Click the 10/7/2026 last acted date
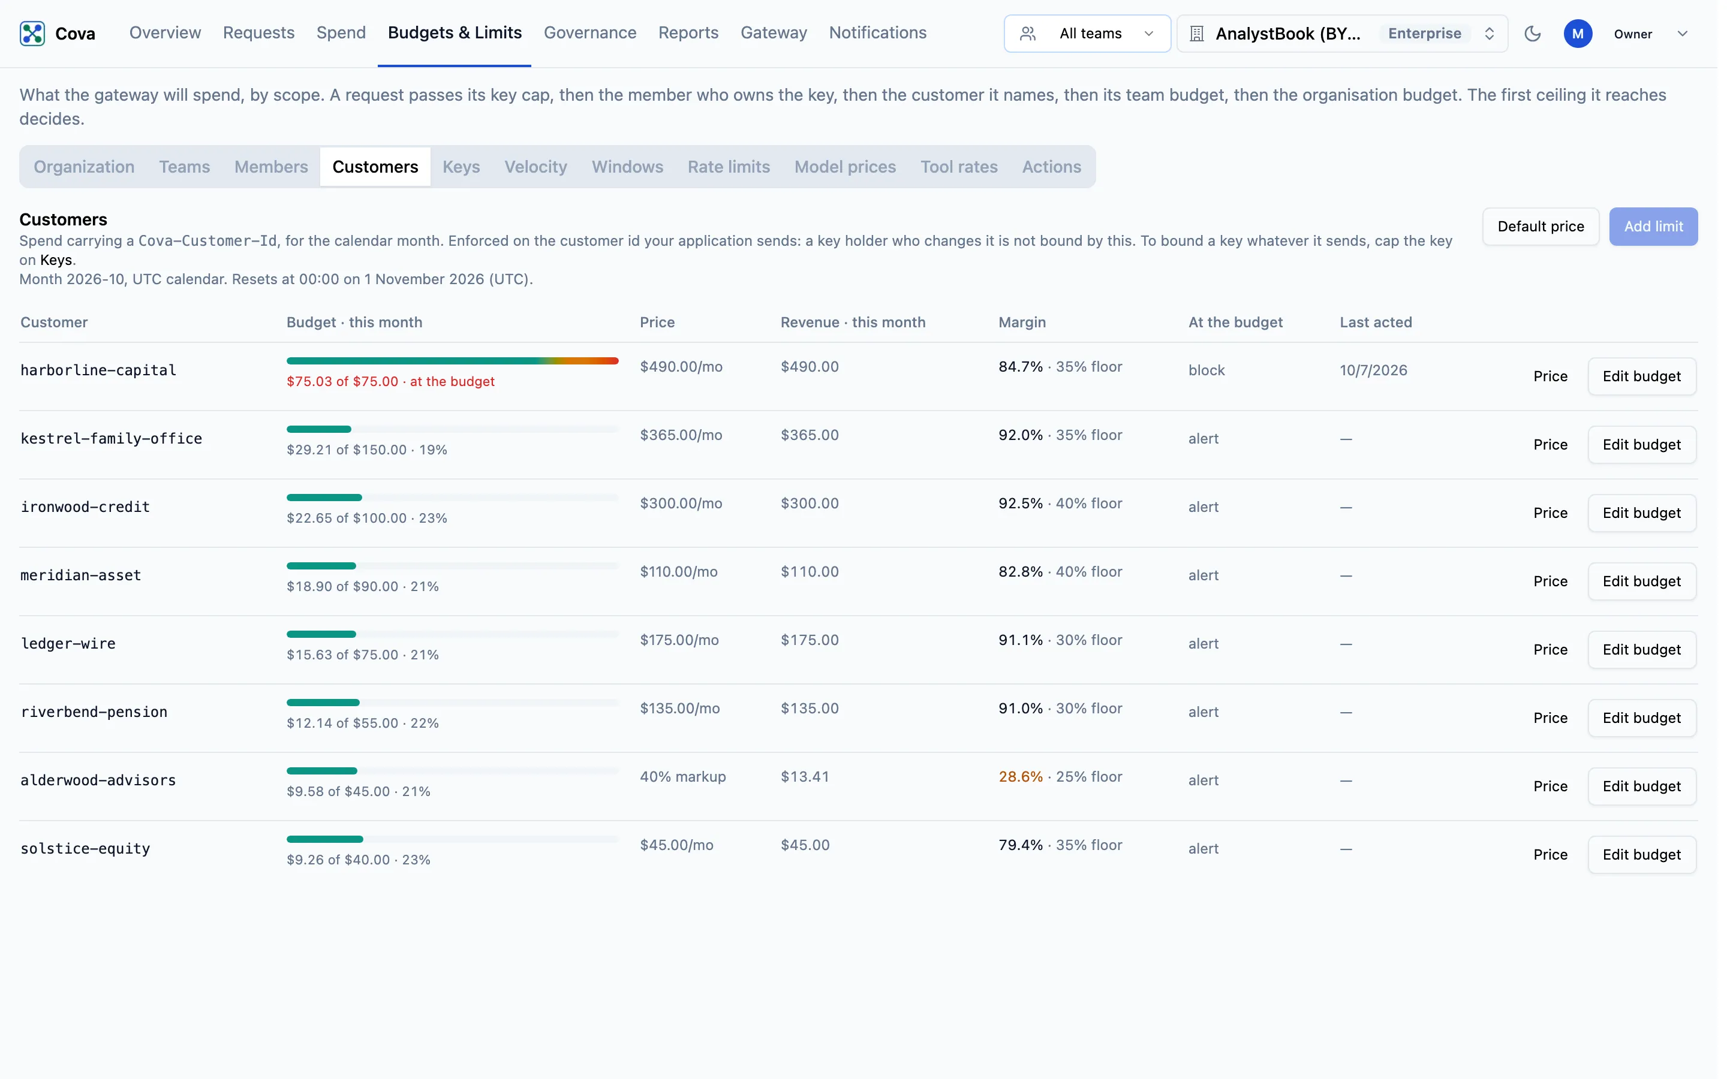Viewport: 1727px width, 1079px height. (1373, 370)
